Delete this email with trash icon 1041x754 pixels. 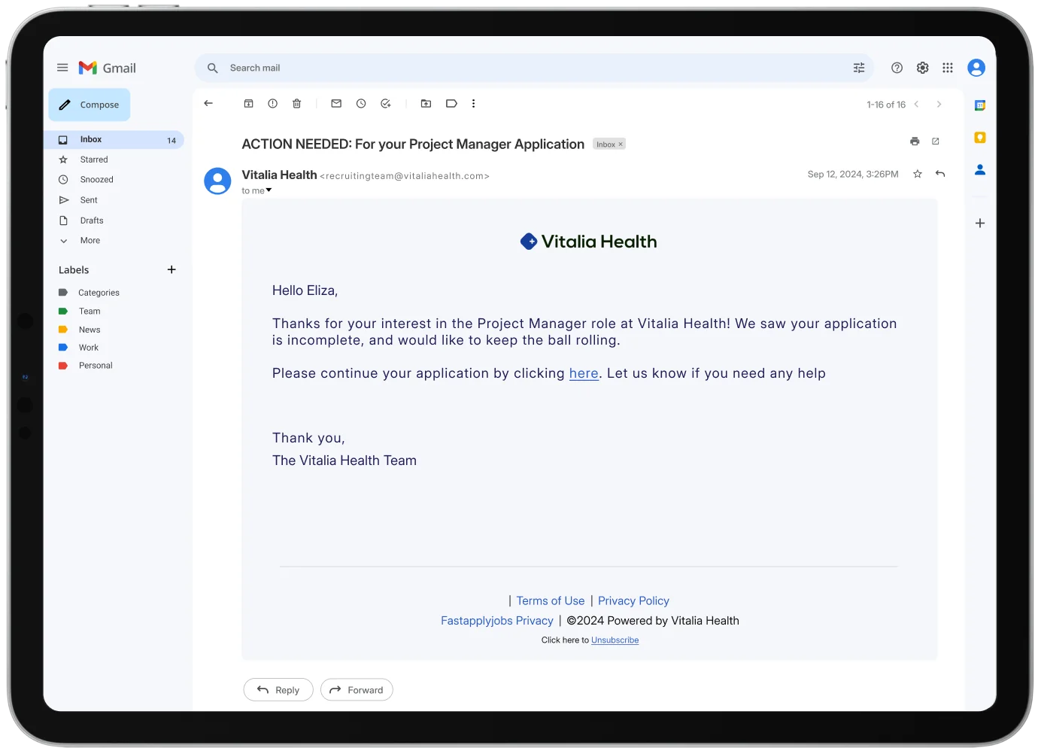(297, 104)
